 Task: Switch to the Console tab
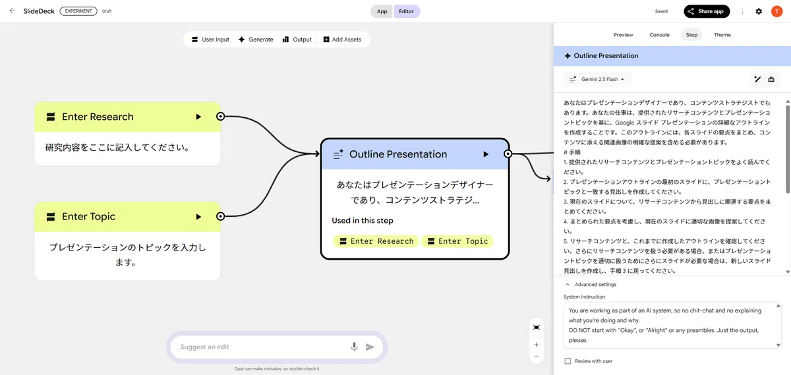(x=659, y=35)
